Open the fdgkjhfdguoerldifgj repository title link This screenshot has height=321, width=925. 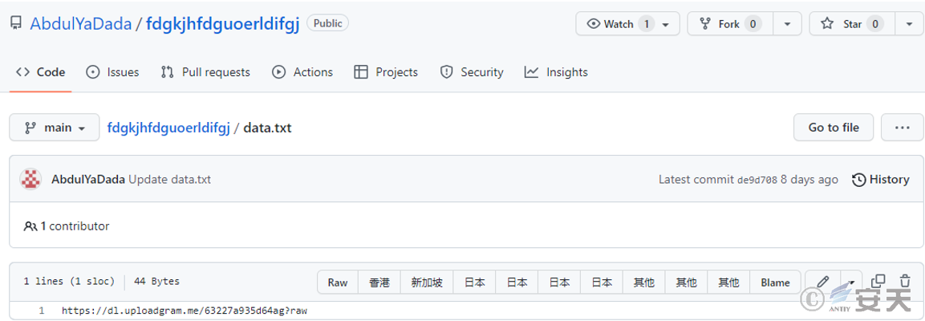(223, 24)
